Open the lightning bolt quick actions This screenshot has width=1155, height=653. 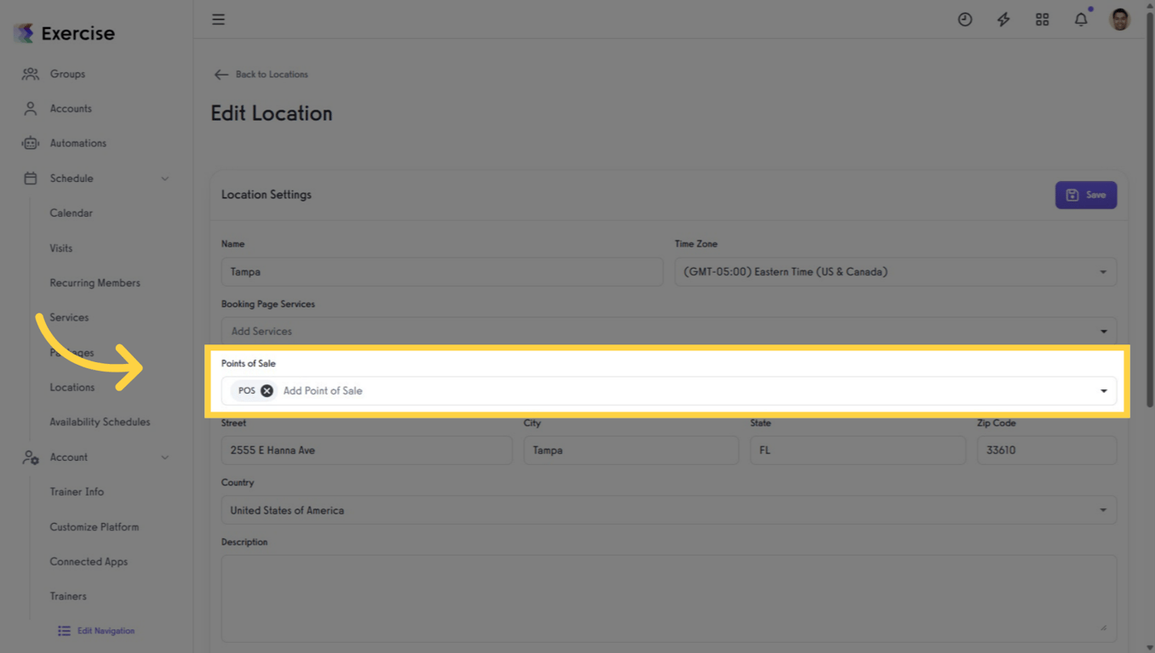1003,20
